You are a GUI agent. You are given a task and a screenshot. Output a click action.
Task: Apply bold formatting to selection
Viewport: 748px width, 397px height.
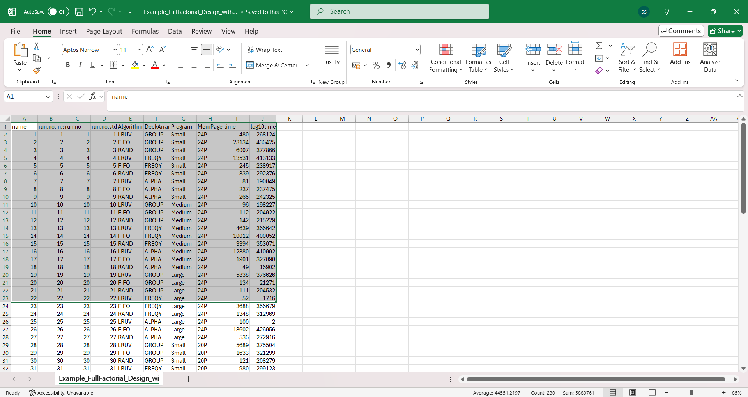(67, 65)
